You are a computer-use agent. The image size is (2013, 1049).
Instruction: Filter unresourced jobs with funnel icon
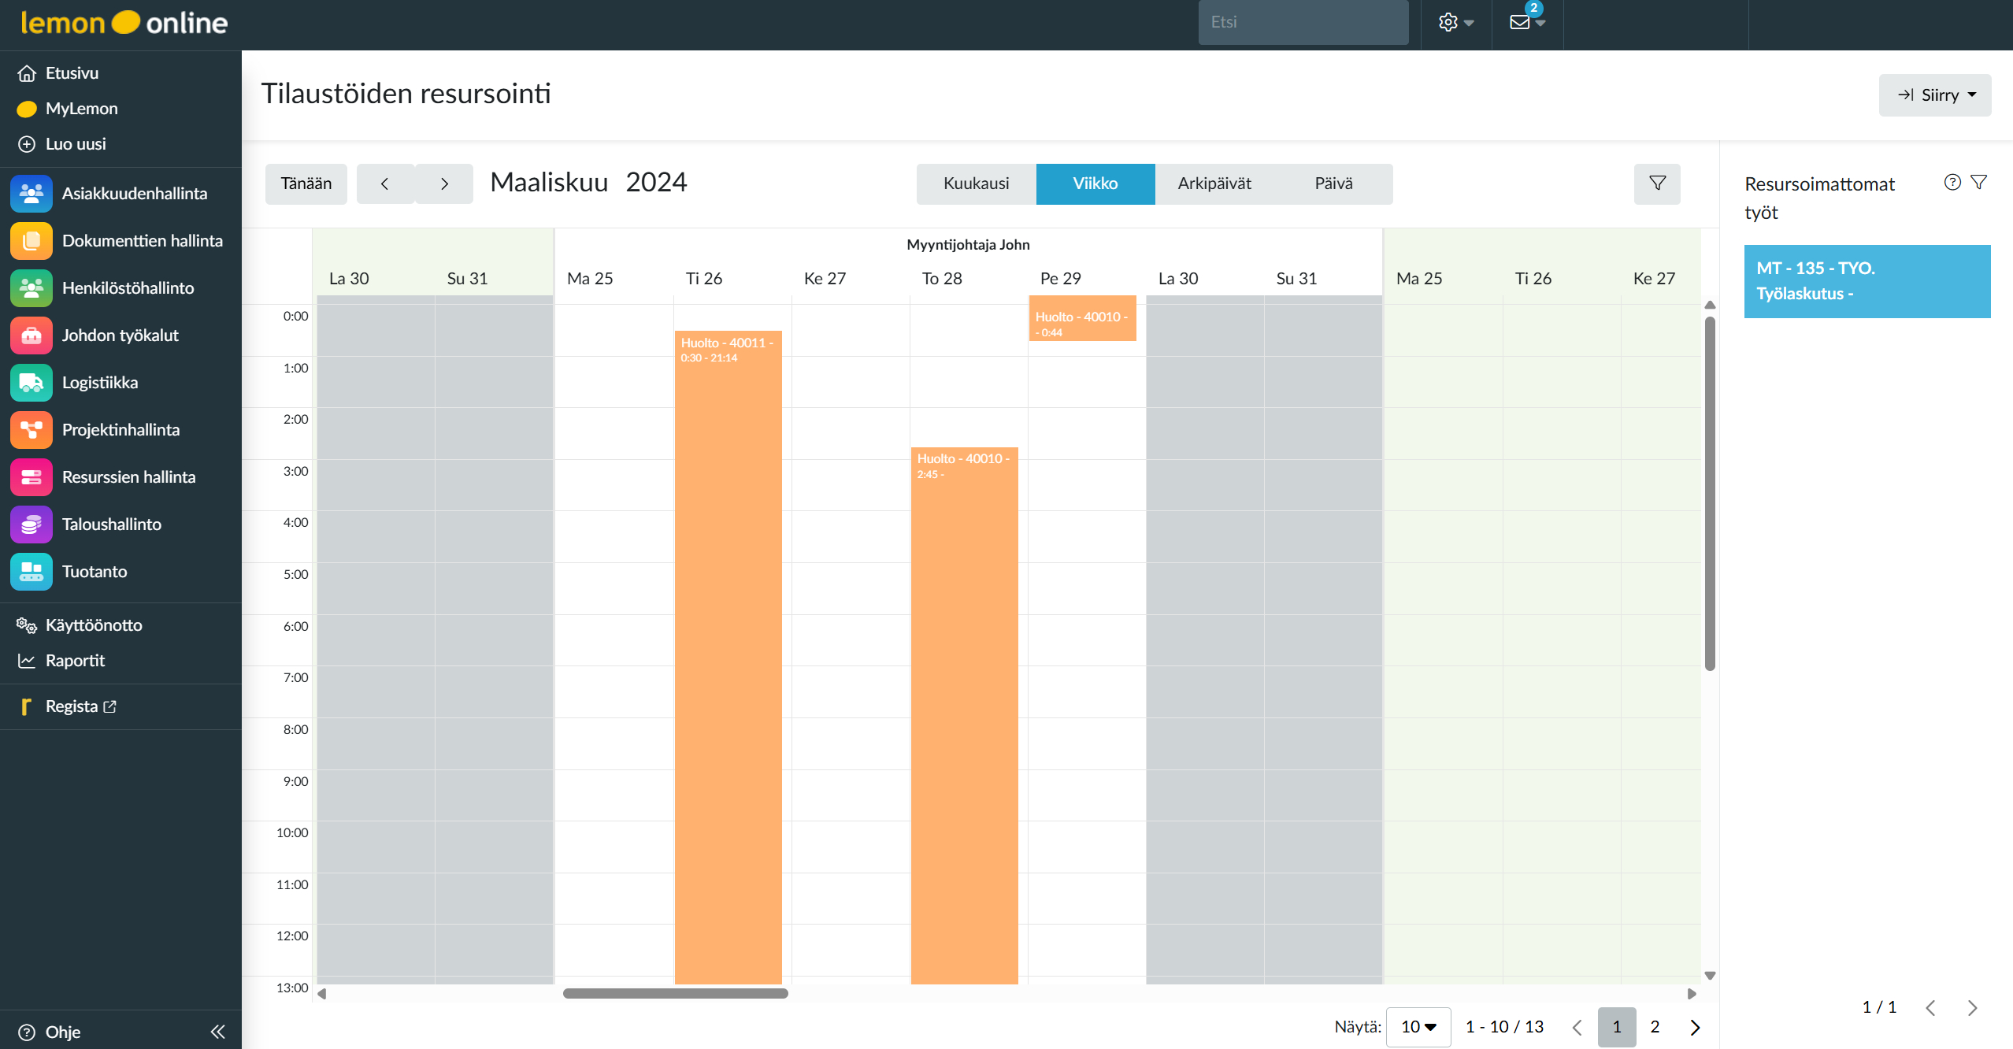[x=1979, y=183]
